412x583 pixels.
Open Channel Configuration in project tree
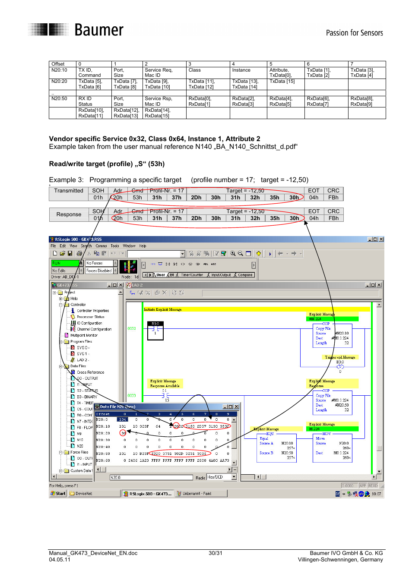tap(94, 329)
